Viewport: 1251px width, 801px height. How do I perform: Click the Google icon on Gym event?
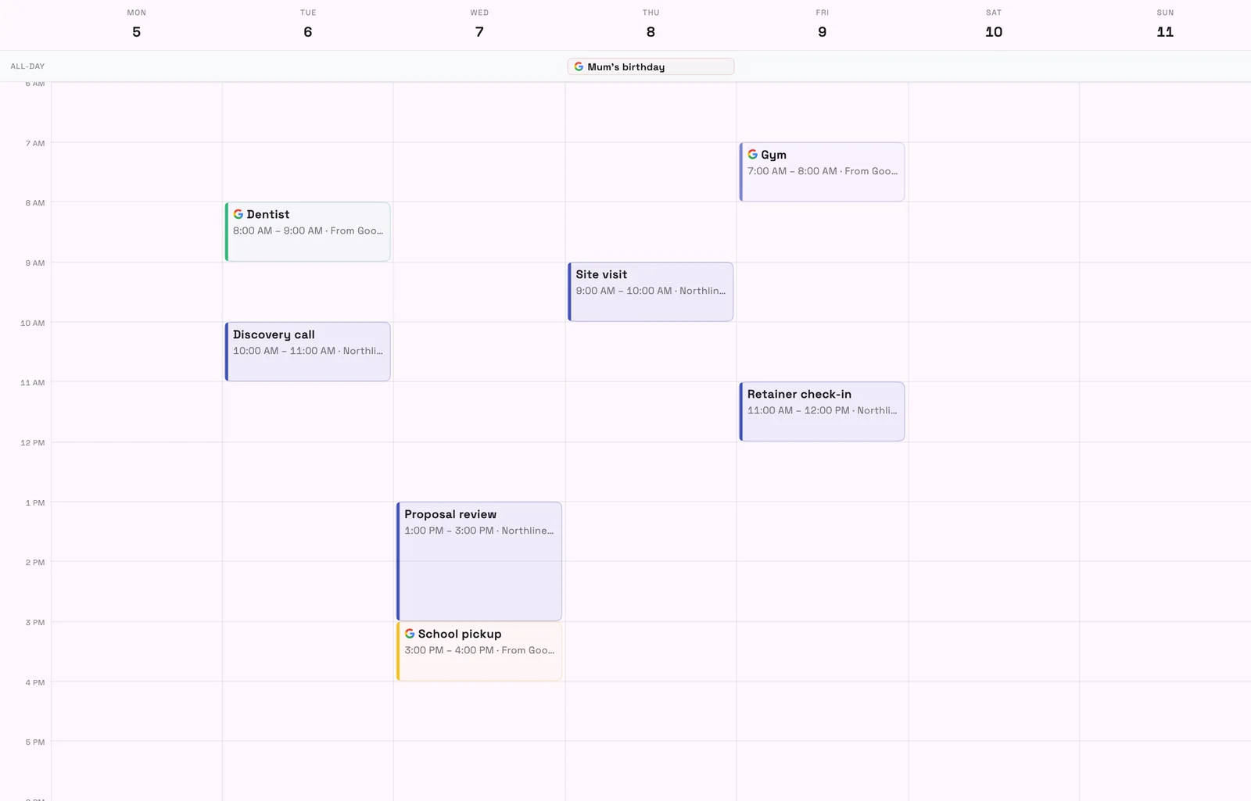752,155
